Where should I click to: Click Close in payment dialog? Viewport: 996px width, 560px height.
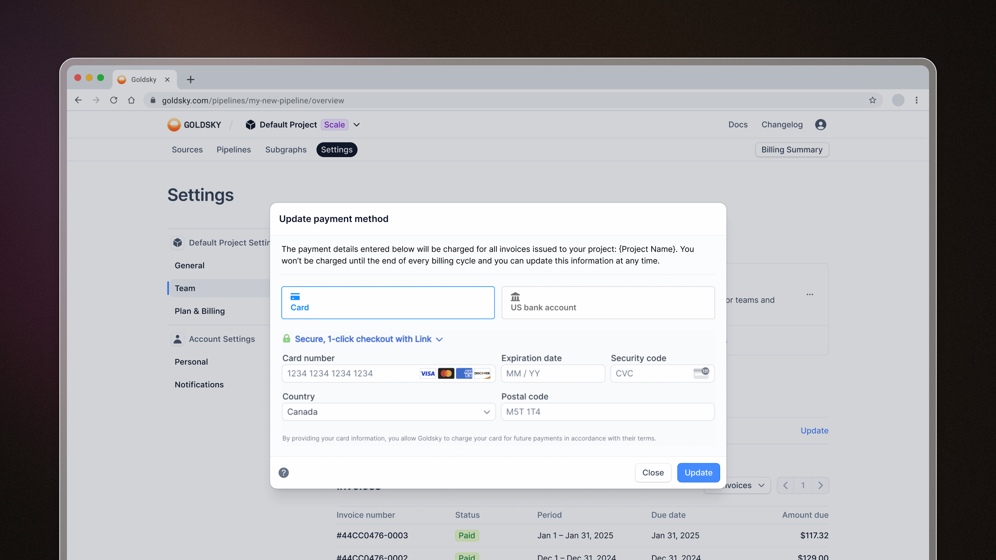coord(653,472)
